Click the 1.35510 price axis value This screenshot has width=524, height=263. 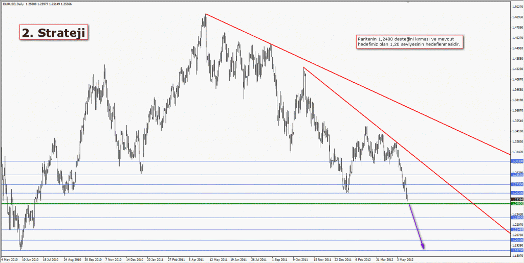pos(517,121)
